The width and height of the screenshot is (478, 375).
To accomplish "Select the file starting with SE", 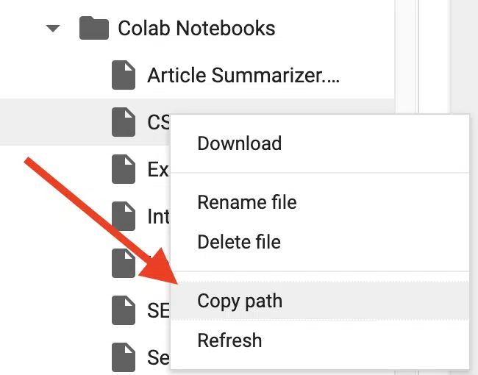I will [x=158, y=311].
